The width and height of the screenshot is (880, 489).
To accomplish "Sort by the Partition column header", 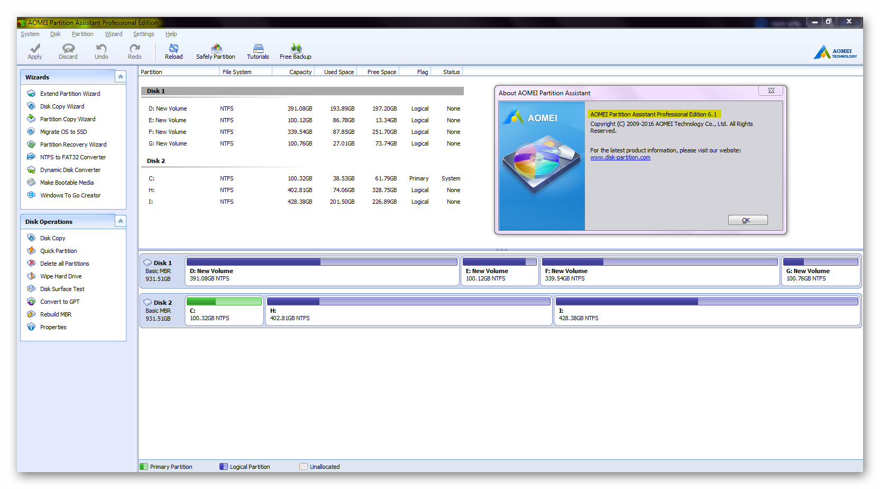I will pos(178,72).
